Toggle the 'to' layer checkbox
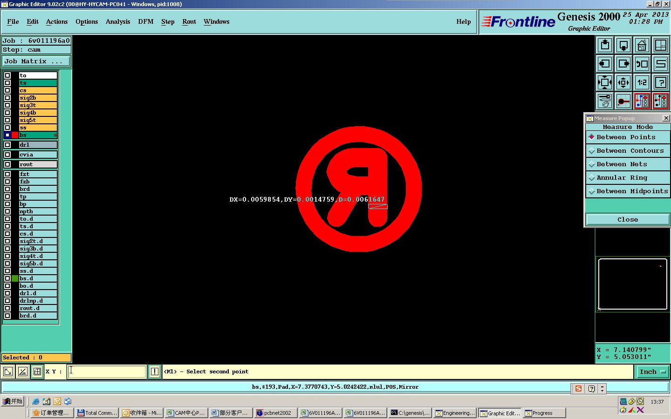This screenshot has height=419, width=671. 7,75
